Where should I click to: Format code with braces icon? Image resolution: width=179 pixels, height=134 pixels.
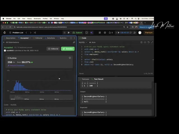tap(145, 42)
